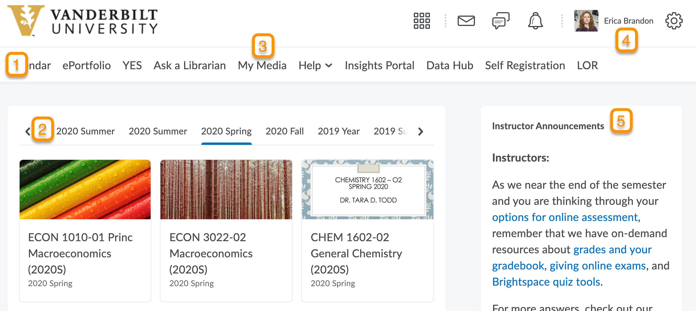The width and height of the screenshot is (696, 311).
Task: Open the subscription alerts chat icon
Action: click(501, 21)
